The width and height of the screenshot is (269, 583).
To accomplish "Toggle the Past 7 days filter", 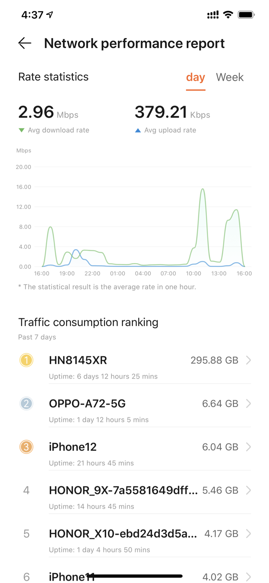I will tap(37, 337).
